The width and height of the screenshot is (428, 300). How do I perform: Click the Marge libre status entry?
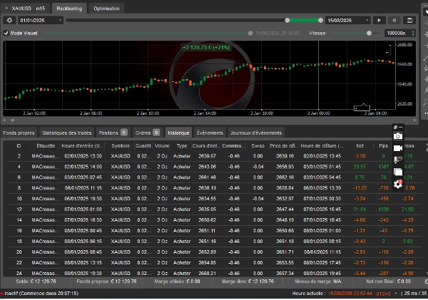click(248, 281)
